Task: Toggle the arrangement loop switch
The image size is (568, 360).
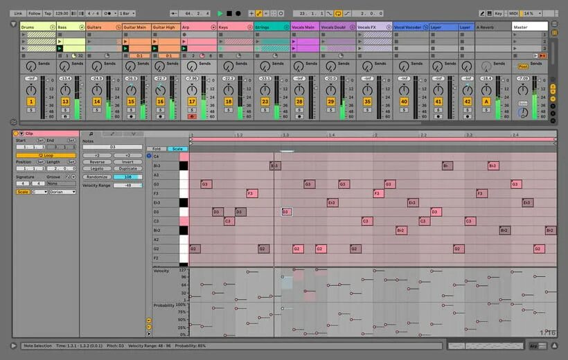Action: [338, 13]
